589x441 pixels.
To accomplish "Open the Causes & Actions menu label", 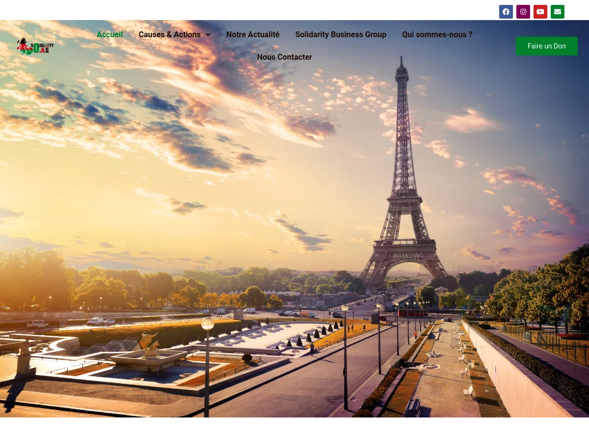I will click(x=169, y=35).
